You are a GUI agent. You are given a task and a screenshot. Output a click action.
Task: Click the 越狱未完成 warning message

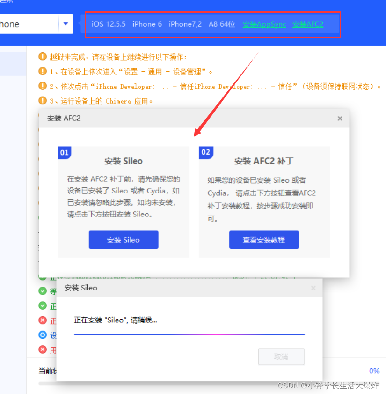click(x=118, y=57)
